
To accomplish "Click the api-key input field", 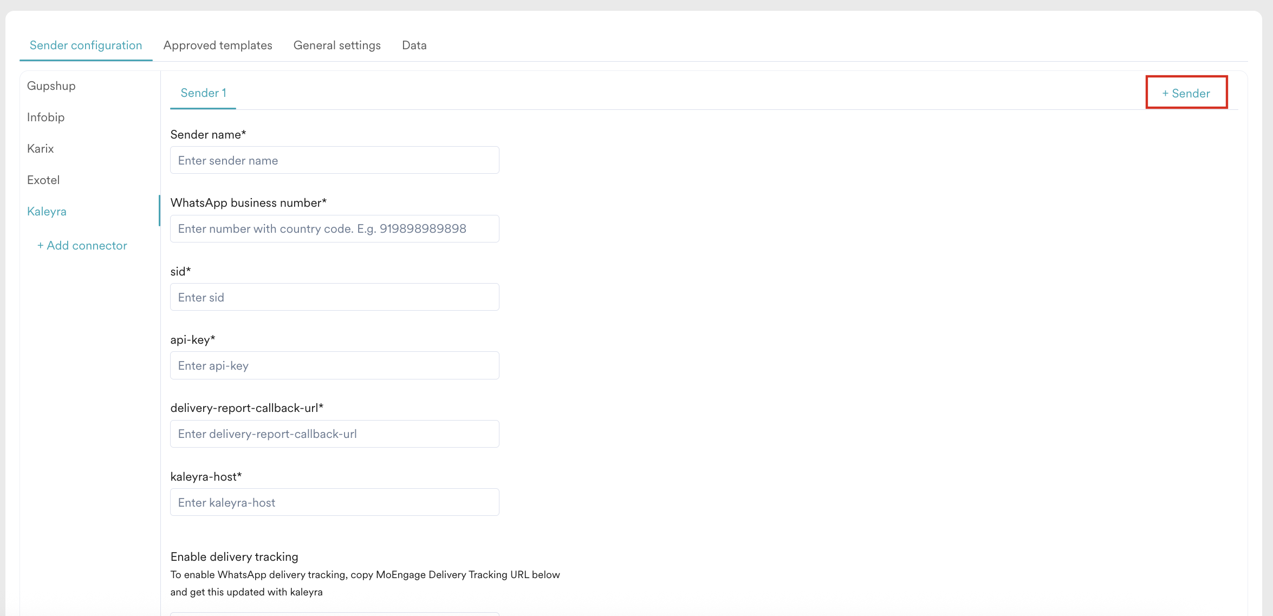I will tap(334, 365).
